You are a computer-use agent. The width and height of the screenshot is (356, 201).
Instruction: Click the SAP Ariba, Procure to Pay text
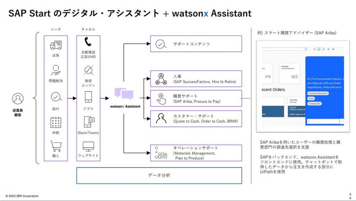197,101
